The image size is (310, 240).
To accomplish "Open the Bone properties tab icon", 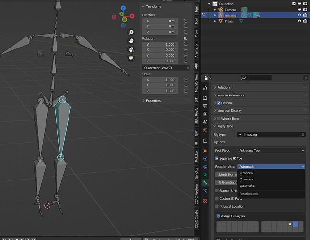I will 205,183.
